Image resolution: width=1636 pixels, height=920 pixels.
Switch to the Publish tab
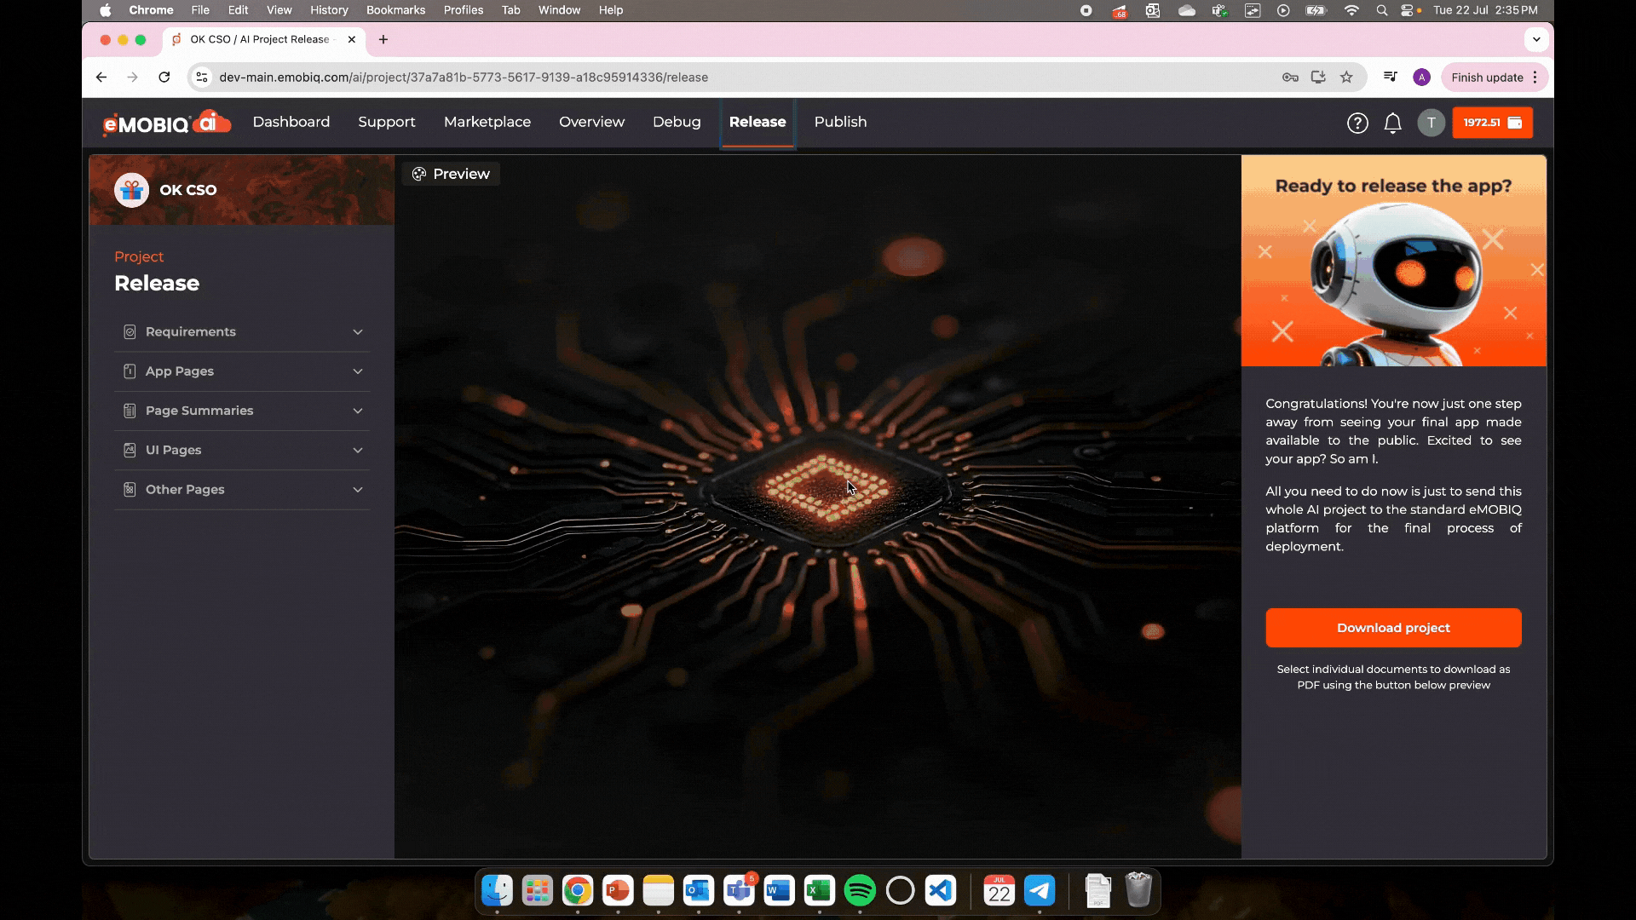click(x=840, y=122)
